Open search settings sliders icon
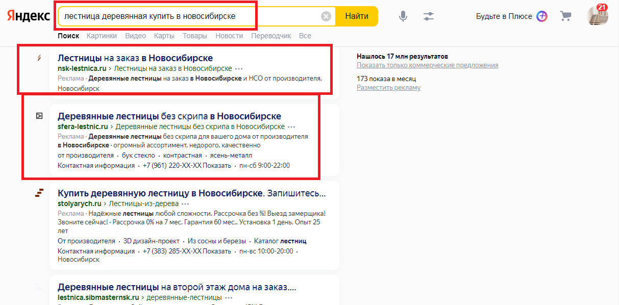This screenshot has height=305, width=619. click(x=429, y=16)
